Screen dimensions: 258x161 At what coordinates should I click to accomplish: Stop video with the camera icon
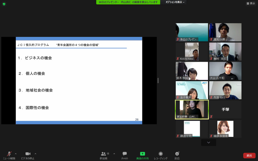28,154
